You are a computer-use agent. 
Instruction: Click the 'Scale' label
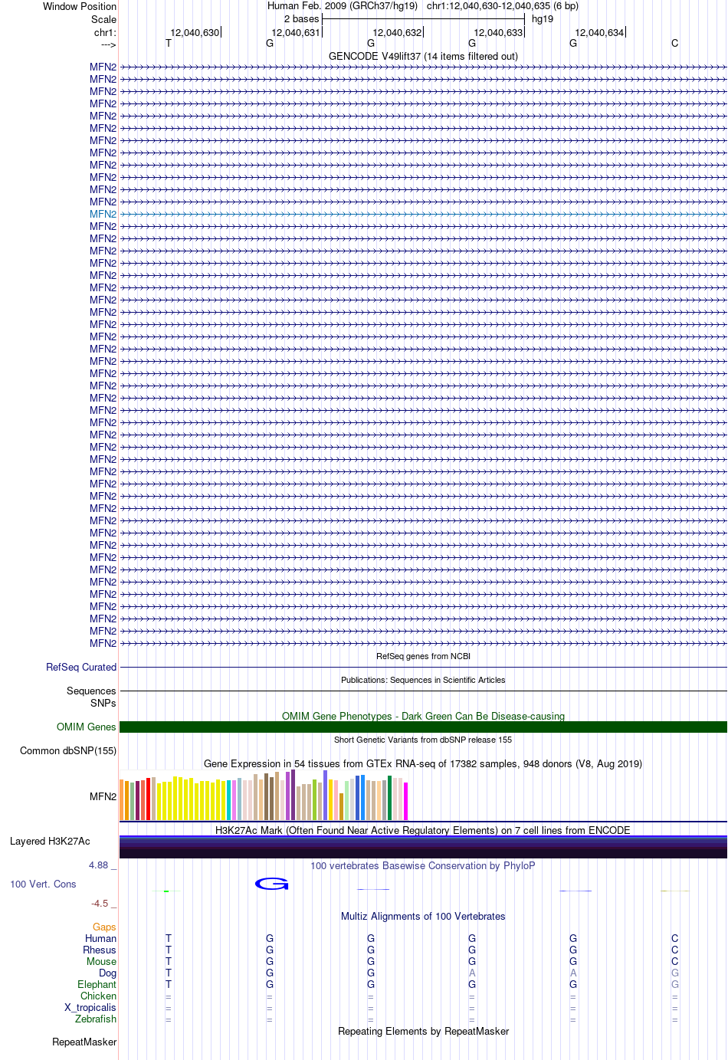(103, 19)
